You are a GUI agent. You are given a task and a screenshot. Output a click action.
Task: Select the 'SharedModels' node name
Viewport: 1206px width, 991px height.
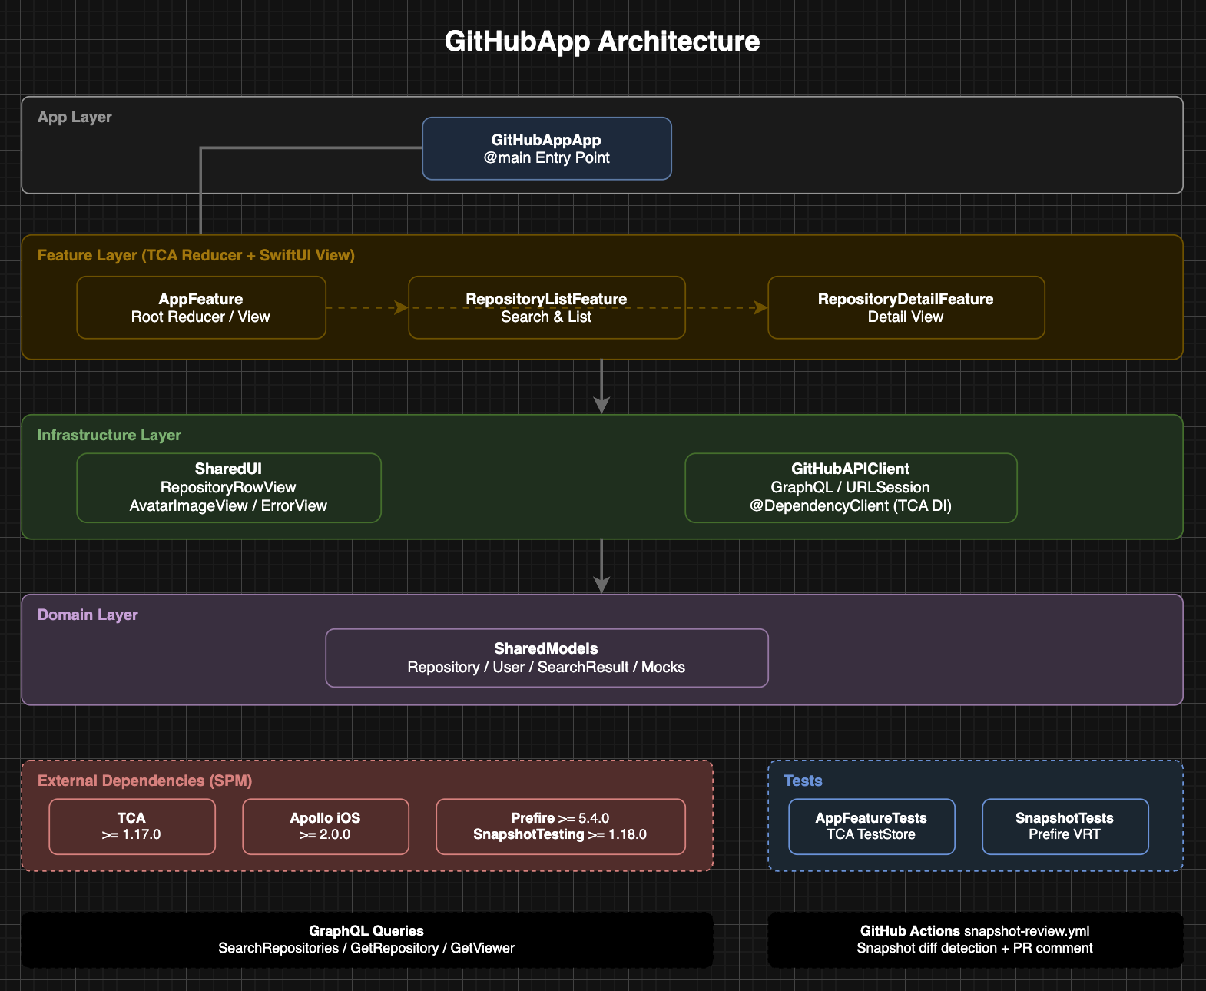point(546,648)
